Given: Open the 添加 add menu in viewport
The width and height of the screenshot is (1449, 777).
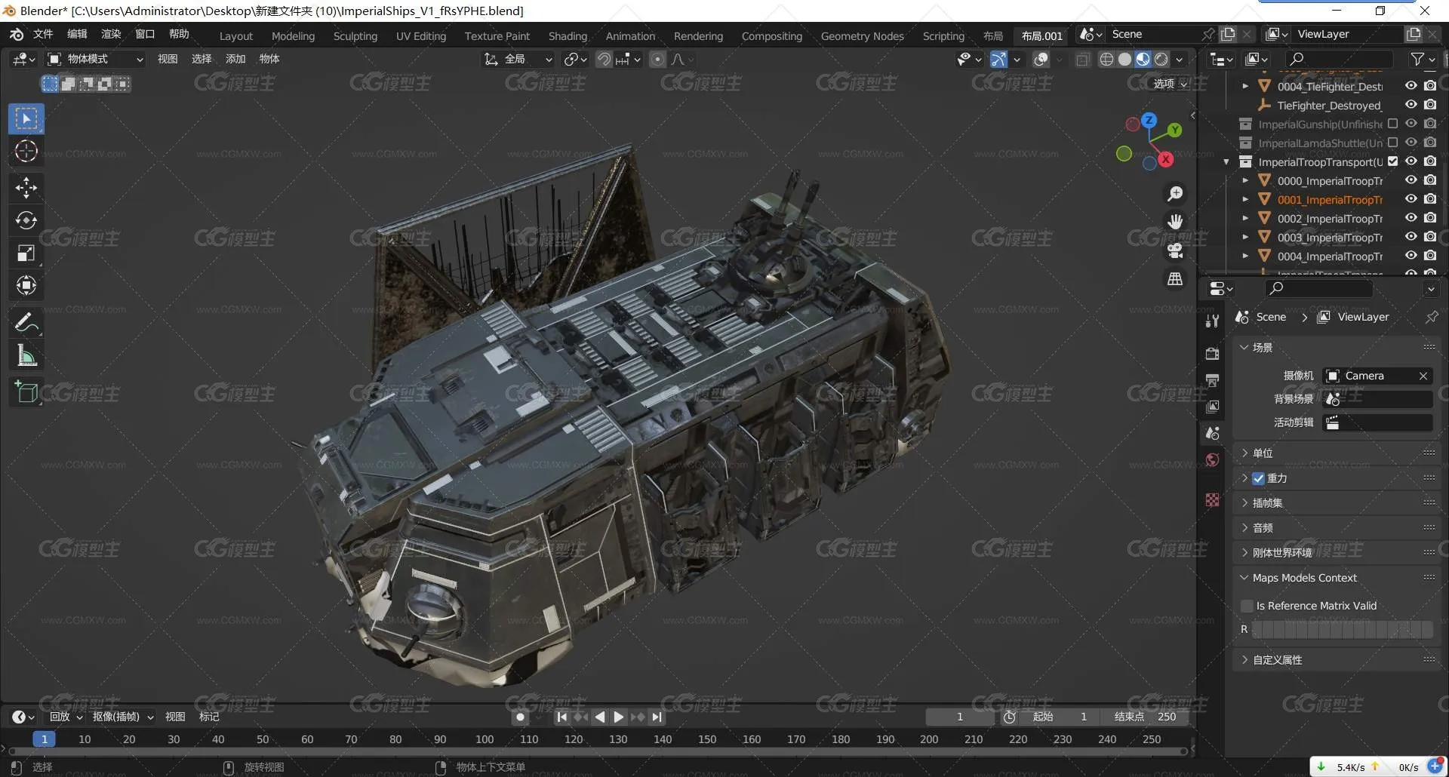Looking at the screenshot, I should [x=235, y=59].
